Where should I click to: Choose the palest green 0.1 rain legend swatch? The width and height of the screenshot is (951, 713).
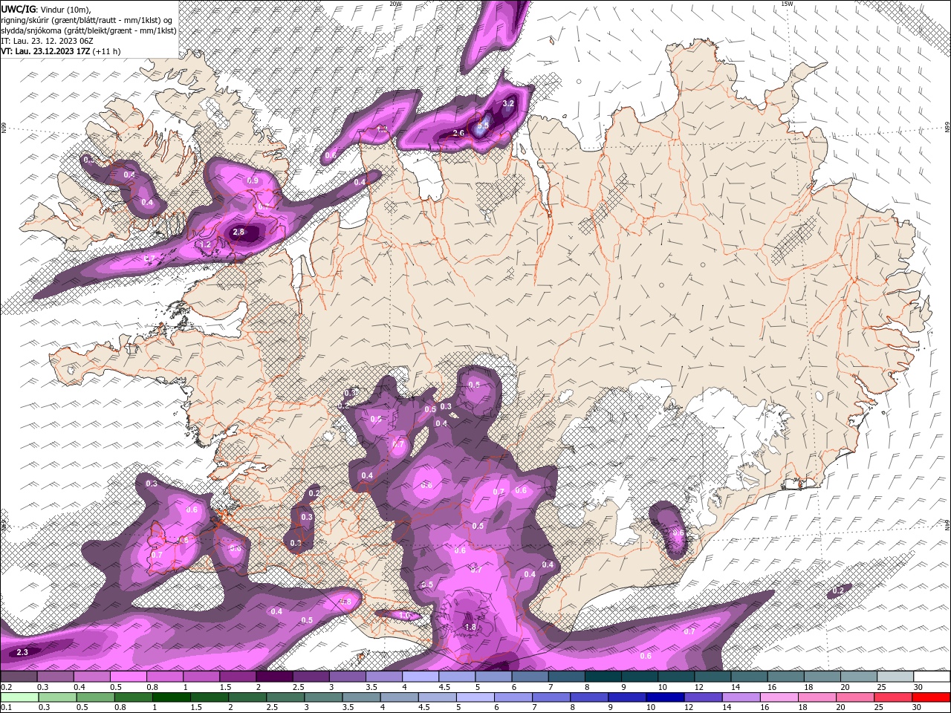(19, 697)
